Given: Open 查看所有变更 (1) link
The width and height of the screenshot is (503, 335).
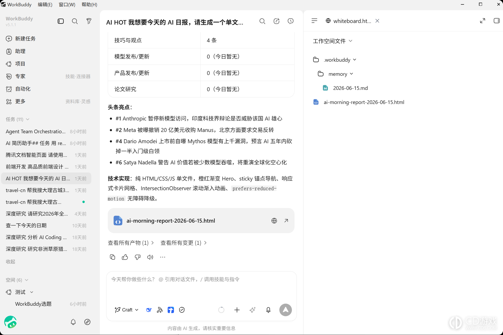Looking at the screenshot, I should [184, 243].
